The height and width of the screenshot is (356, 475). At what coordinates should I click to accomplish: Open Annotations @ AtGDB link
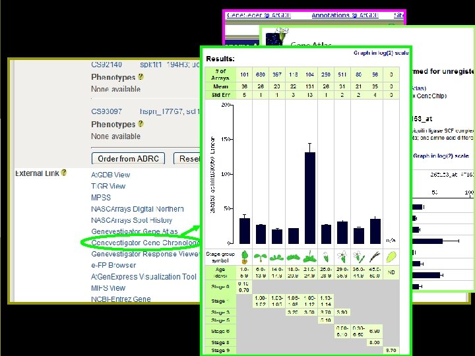click(x=345, y=15)
